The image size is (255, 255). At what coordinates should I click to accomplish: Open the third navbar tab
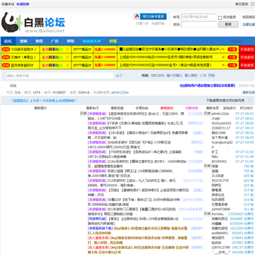point(39,41)
